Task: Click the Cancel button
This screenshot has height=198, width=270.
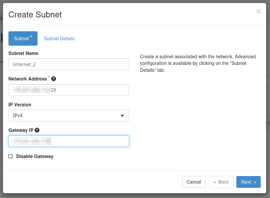Action: [194, 182]
